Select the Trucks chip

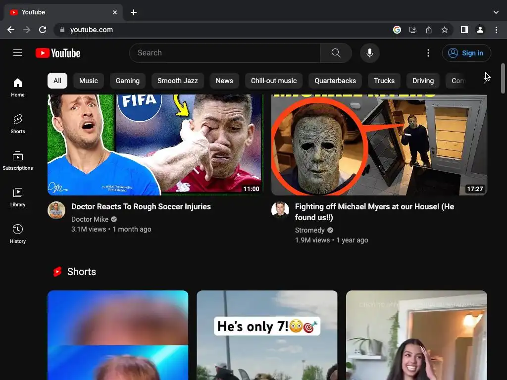point(384,81)
